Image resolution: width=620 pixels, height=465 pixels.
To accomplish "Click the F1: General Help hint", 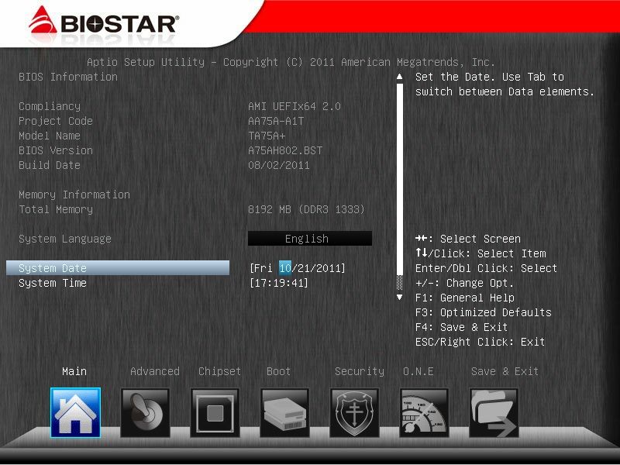I will pyautogui.click(x=464, y=298).
